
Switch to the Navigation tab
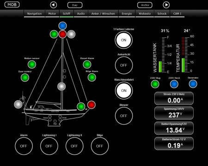pyautogui.click(x=34, y=13)
